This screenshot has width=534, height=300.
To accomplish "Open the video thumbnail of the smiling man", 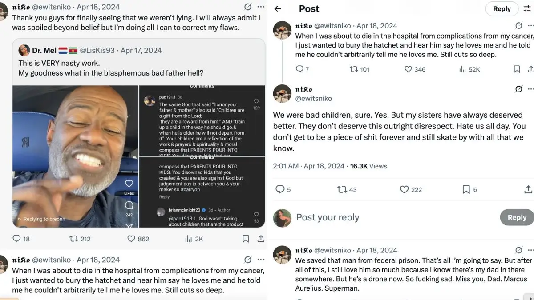I will pyautogui.click(x=76, y=156).
